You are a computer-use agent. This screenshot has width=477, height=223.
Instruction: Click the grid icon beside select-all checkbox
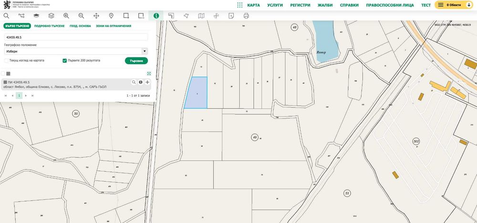(9, 73)
